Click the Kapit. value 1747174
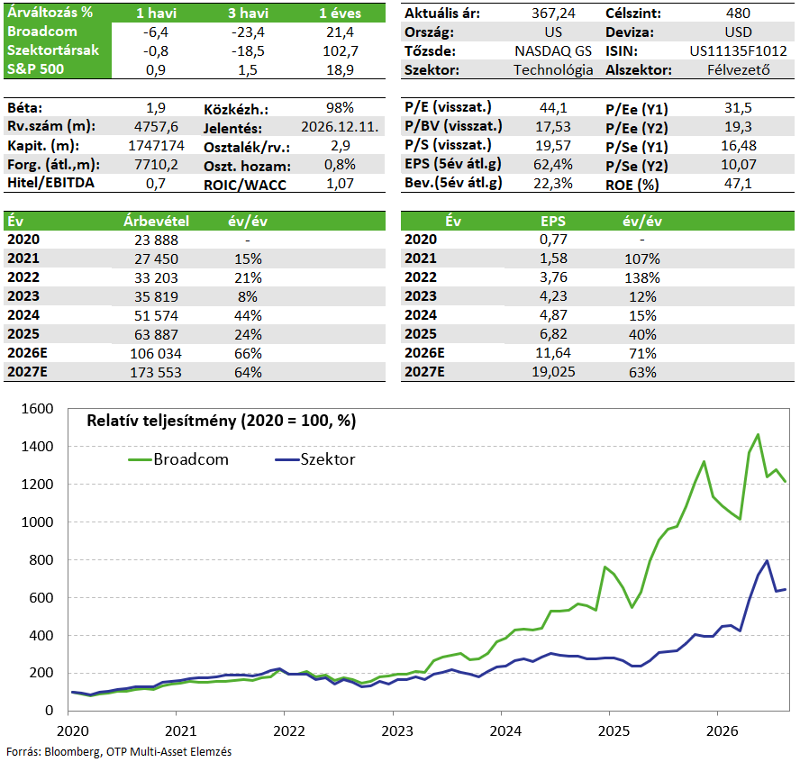800x762 pixels. (156, 146)
